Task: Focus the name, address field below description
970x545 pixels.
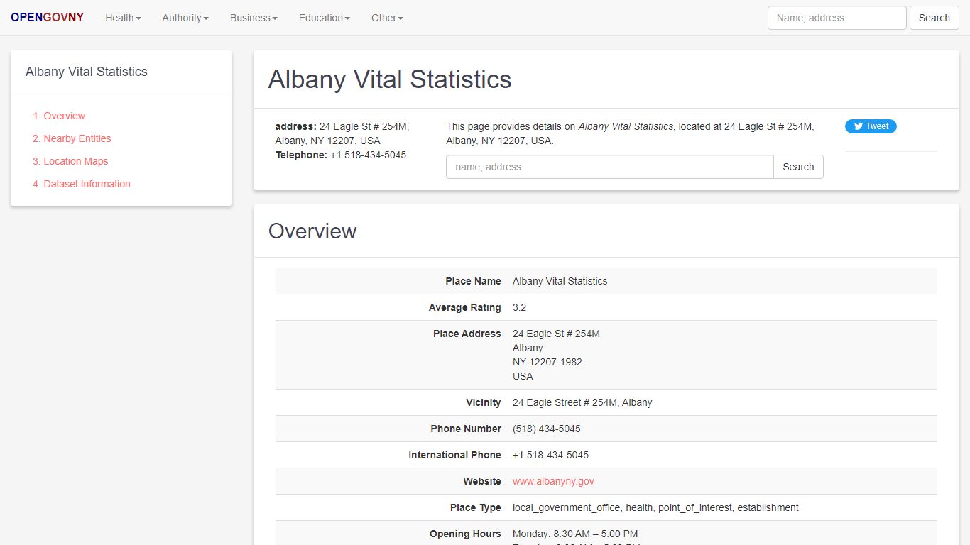Action: [609, 167]
